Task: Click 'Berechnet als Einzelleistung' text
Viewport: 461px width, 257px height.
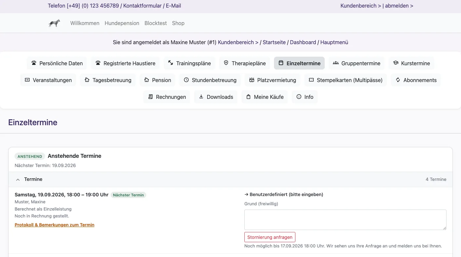Action: click(43, 209)
